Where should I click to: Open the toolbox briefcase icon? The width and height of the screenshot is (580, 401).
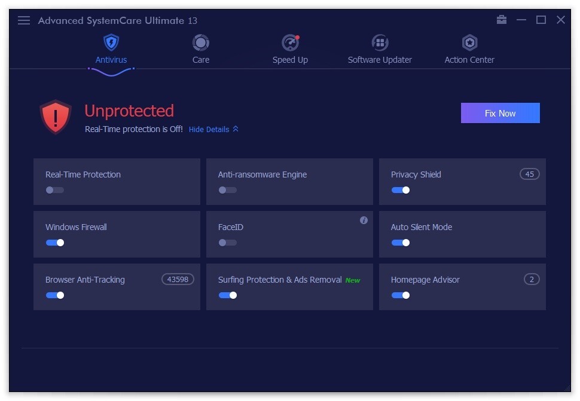[x=502, y=20]
